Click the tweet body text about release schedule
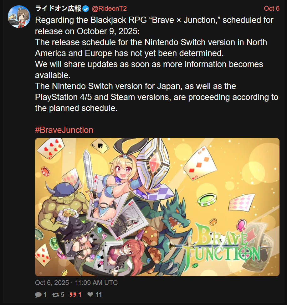Screen dimensions: 287x305 pyautogui.click(x=157, y=64)
